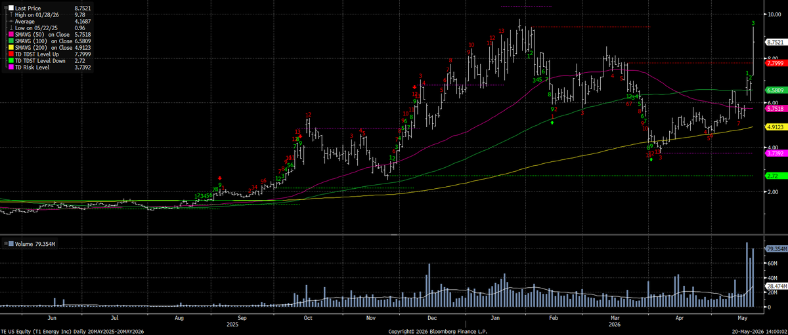
Task: Click the yellow 4.9123 axis tag
Action: [x=776, y=127]
